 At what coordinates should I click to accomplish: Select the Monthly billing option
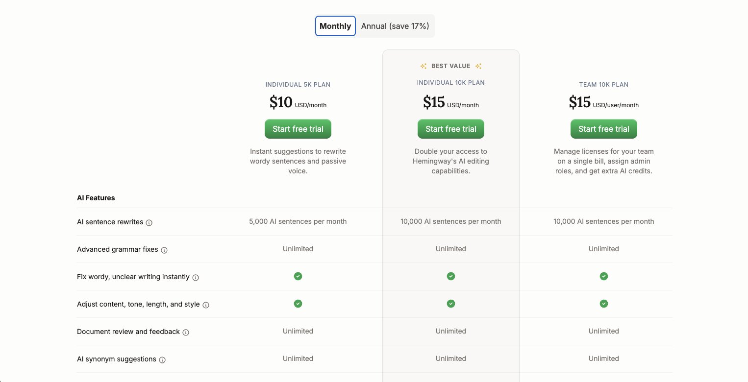pyautogui.click(x=335, y=25)
